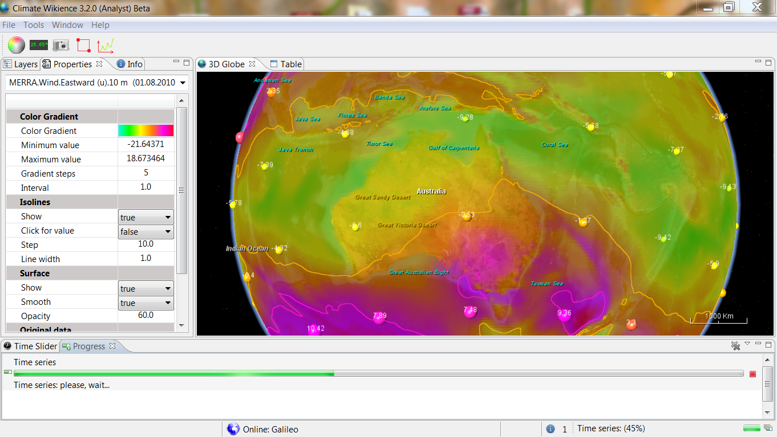The width and height of the screenshot is (777, 437).
Task: Select the red rectangle area selection tool
Action: (83, 45)
